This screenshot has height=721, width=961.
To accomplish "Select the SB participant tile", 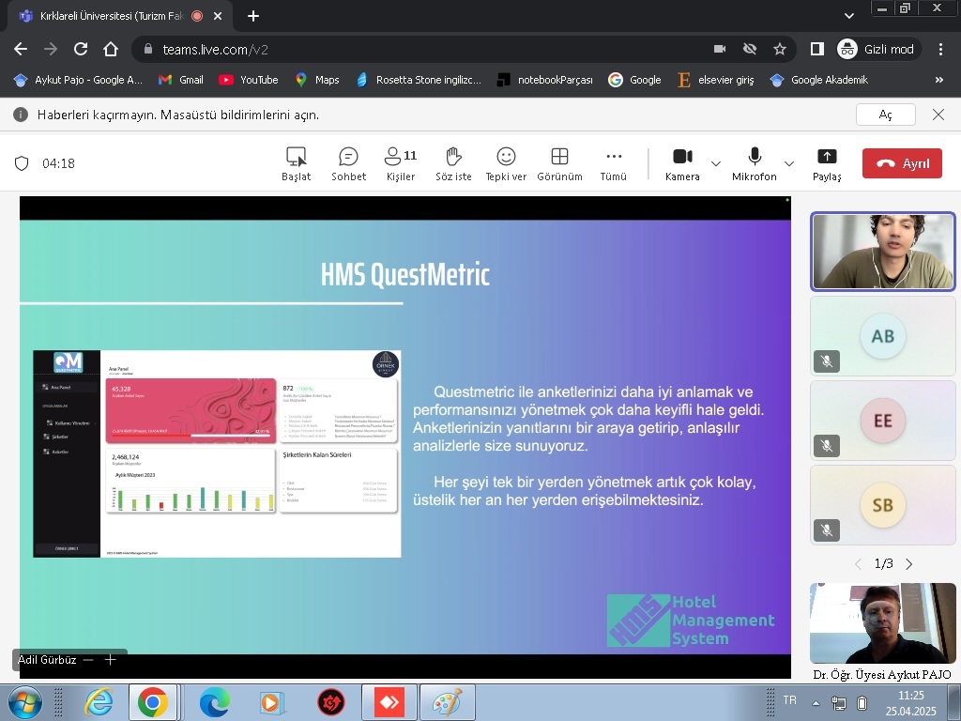I will pos(882,505).
